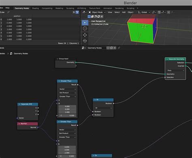The height and width of the screenshot is (158, 192).
Task: Toggle snapping in viewport header
Action: 159,12
